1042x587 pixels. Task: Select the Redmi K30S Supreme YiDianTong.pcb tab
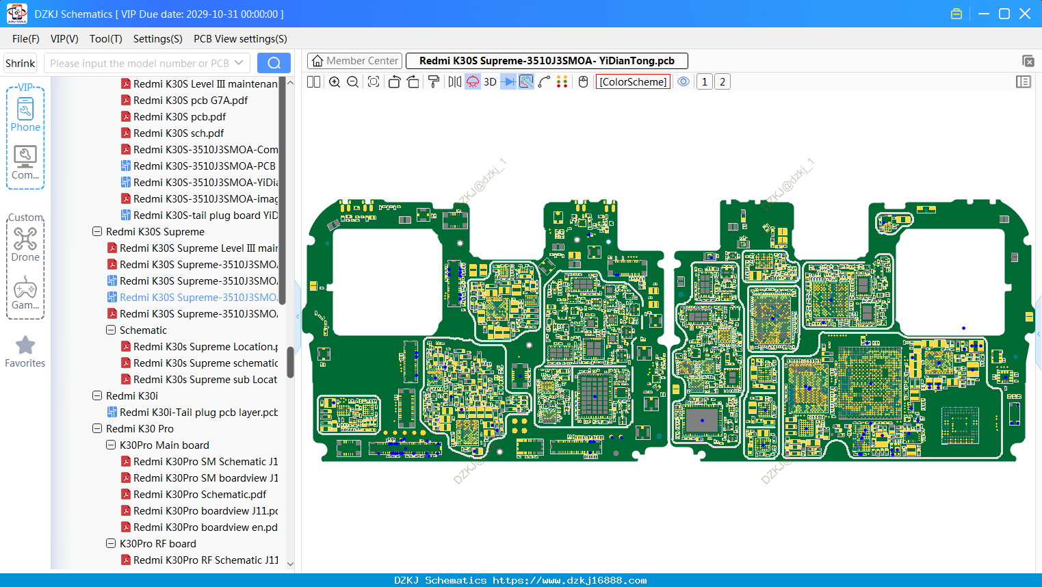point(547,61)
